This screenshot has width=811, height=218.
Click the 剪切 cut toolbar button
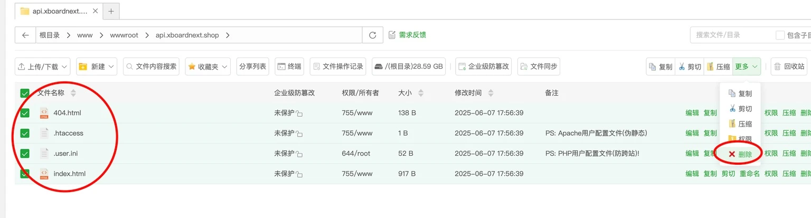click(x=690, y=67)
